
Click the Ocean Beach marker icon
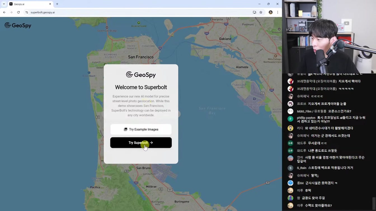coord(89,73)
